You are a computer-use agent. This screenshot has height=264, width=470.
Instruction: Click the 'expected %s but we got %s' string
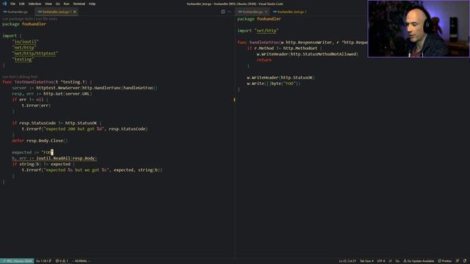pyautogui.click(x=76, y=170)
